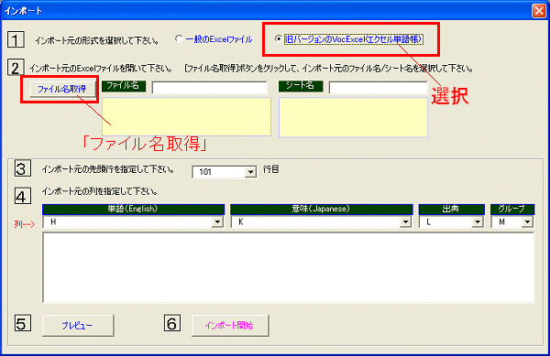
Task: Start import with インポート開始 button
Action: 230,326
